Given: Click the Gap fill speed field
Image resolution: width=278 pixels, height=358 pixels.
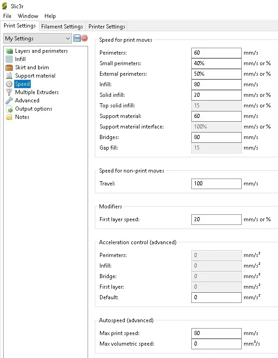Looking at the screenshot, I should coord(217,148).
